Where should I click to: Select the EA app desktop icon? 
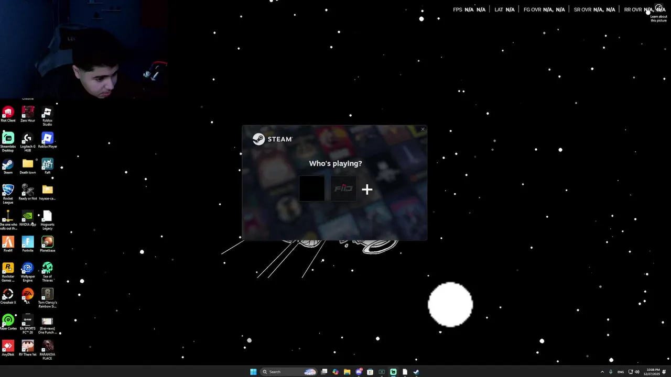click(x=28, y=296)
